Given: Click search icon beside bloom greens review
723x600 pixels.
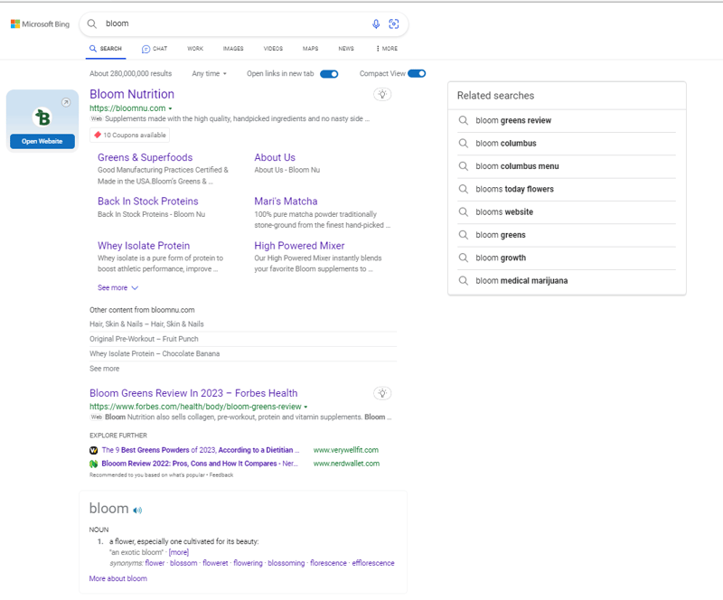Looking at the screenshot, I should [464, 120].
